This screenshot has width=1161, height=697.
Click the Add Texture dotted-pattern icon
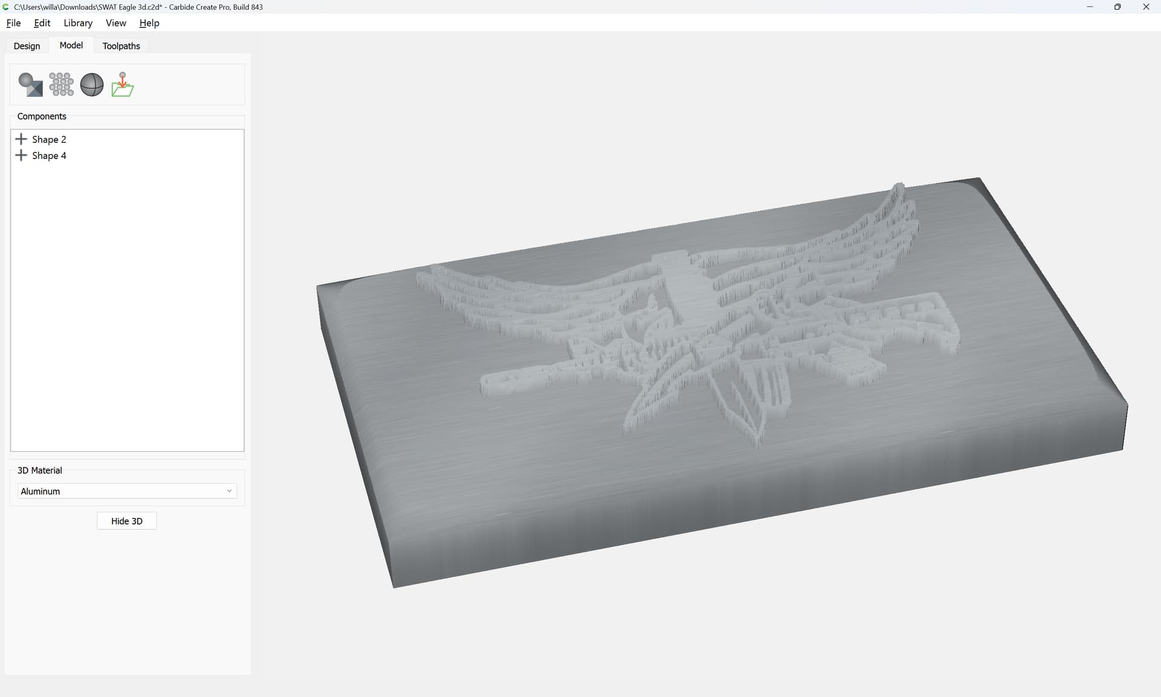(x=61, y=85)
